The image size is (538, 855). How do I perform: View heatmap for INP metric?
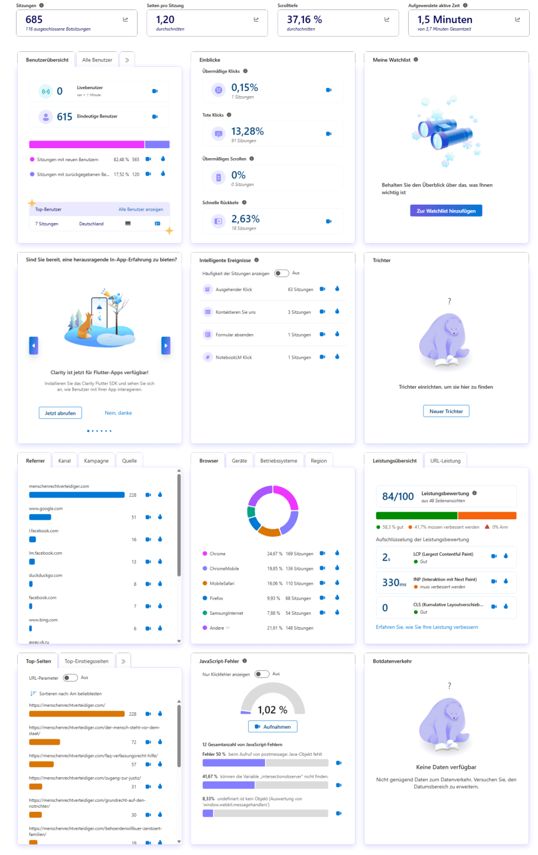(506, 581)
